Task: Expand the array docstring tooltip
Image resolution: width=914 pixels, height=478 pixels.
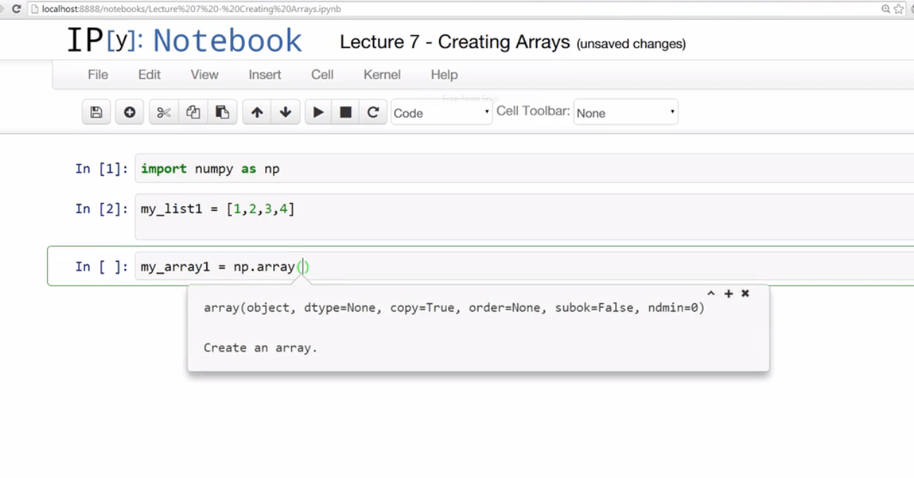Action: pyautogui.click(x=710, y=294)
